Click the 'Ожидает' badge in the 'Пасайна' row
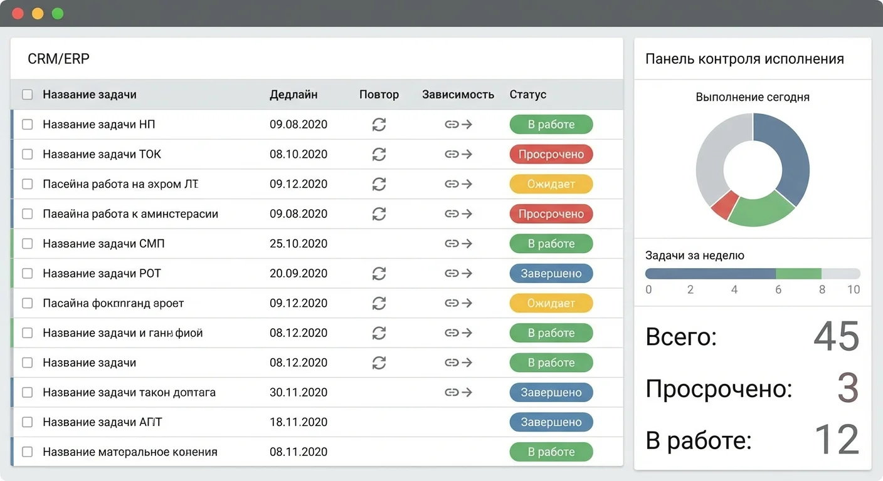883x481 pixels. (x=551, y=303)
